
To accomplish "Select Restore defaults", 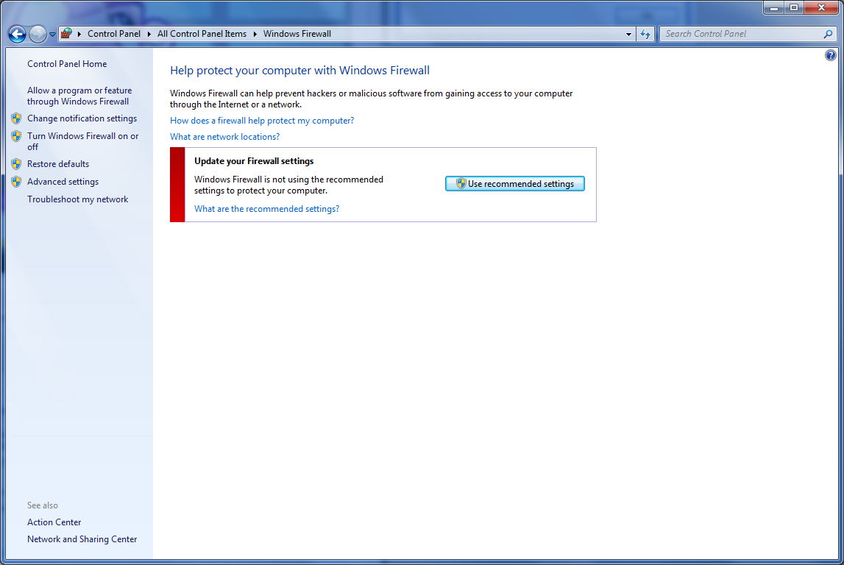I will pos(58,164).
